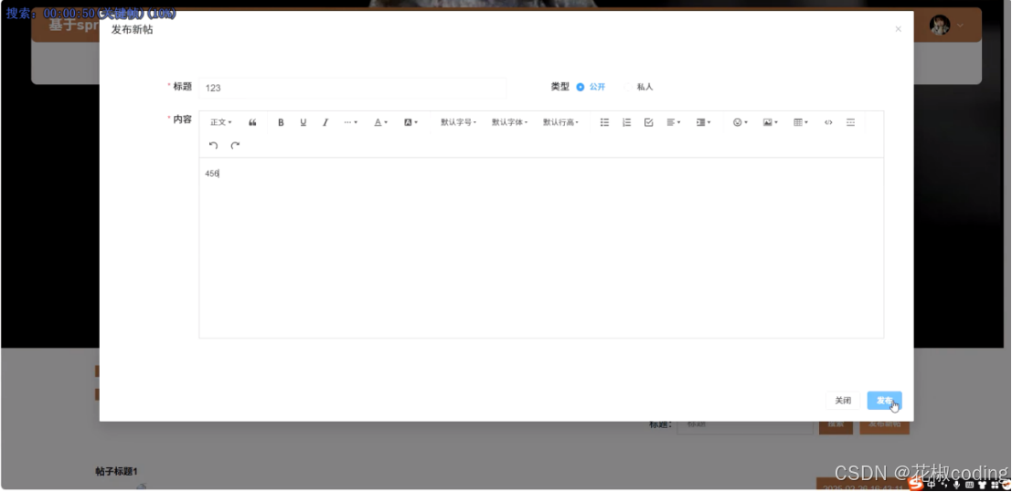Viewport: 1012px width, 492px height.
Task: Open the more text styles dropdown
Action: [x=350, y=122]
